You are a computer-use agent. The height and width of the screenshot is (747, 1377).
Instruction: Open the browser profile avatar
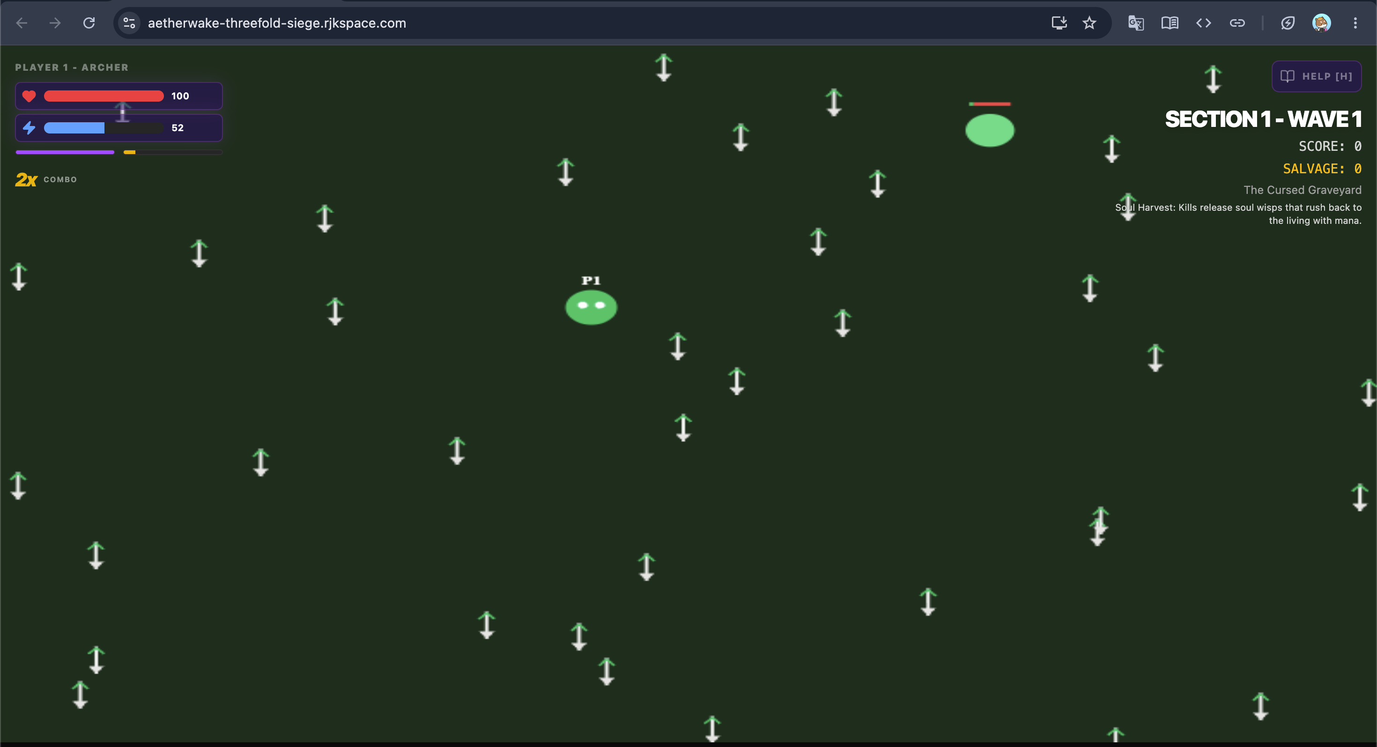point(1321,23)
